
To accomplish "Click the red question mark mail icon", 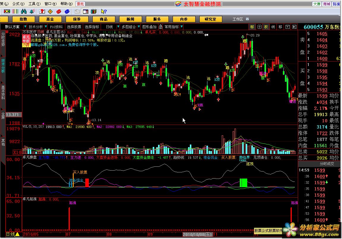I will 42,11.
